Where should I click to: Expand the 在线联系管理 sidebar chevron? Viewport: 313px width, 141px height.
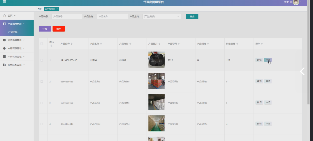pyautogui.click(x=24, y=65)
